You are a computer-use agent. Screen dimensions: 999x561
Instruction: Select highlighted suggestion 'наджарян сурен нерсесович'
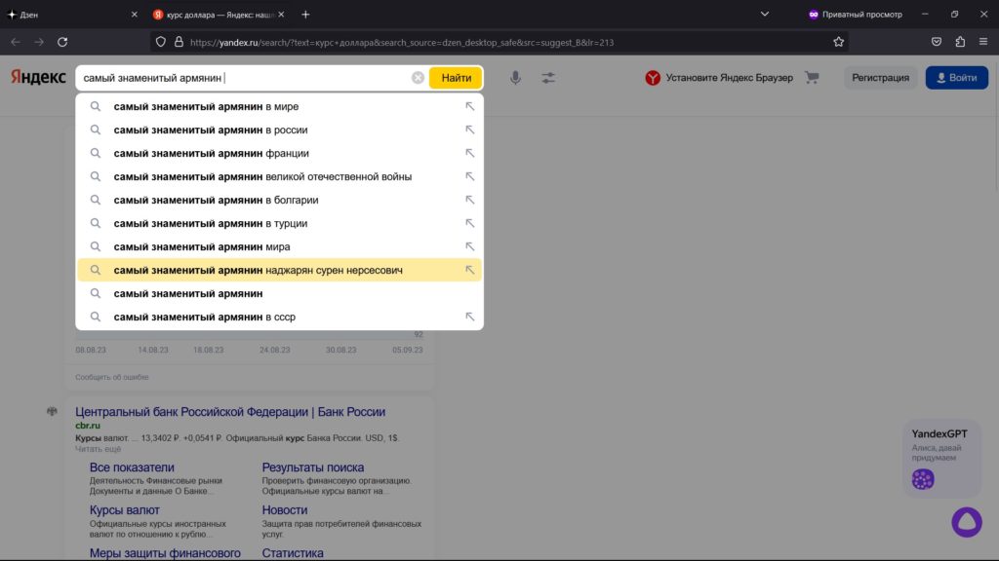(279, 271)
